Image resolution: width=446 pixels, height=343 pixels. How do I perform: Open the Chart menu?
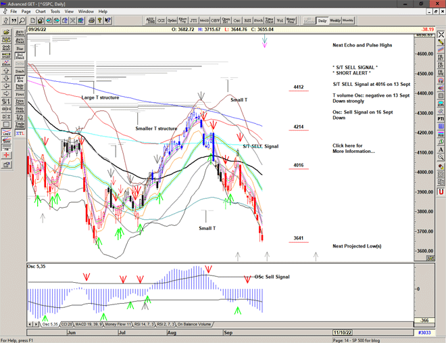point(41,12)
